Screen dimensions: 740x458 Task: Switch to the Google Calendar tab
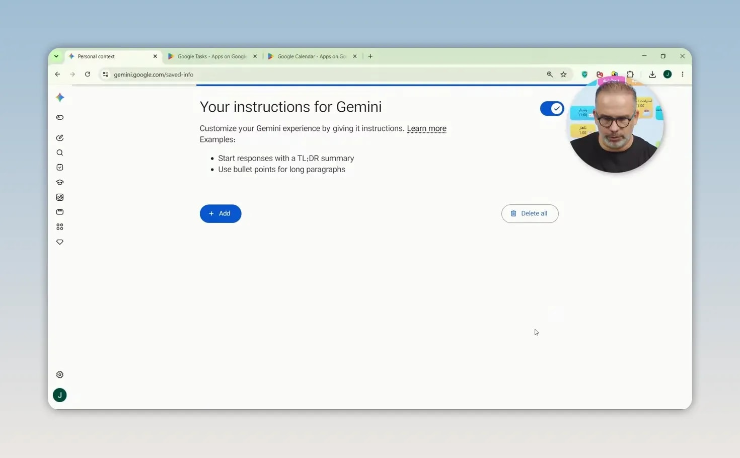point(312,56)
